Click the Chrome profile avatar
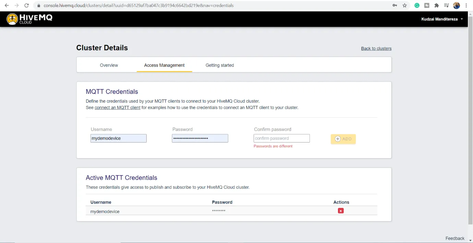The height and width of the screenshot is (243, 473). 456,5
